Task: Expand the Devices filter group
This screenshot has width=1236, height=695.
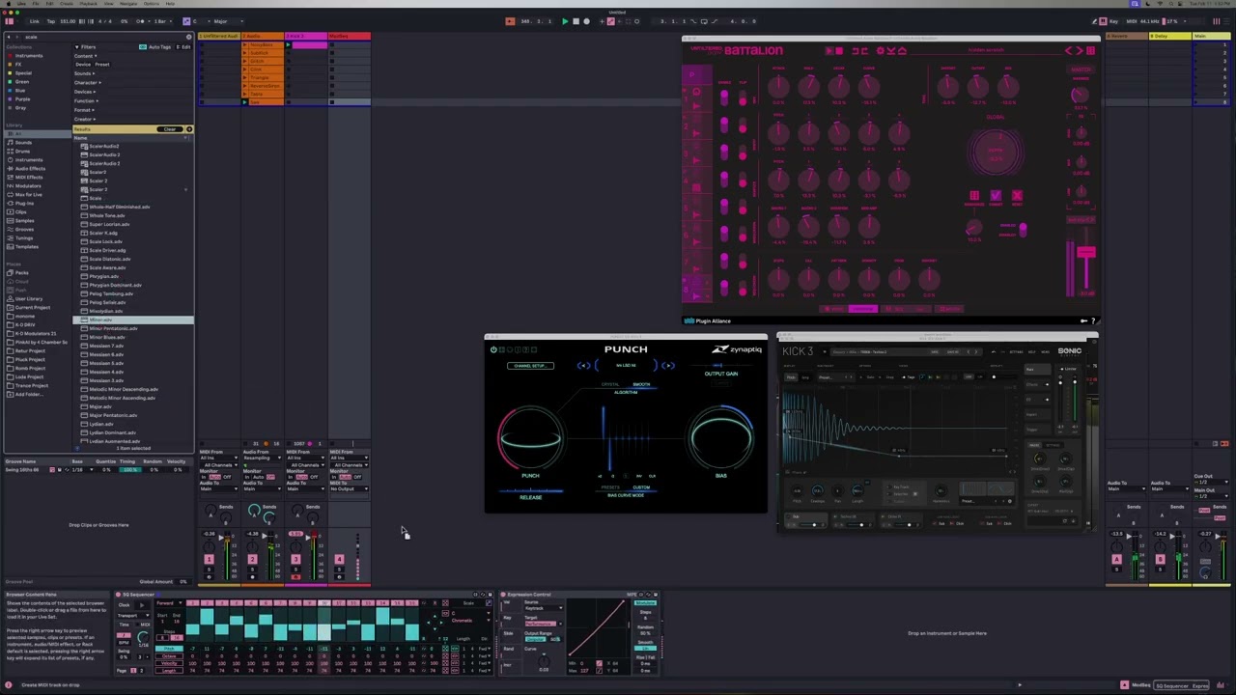Action: click(85, 91)
